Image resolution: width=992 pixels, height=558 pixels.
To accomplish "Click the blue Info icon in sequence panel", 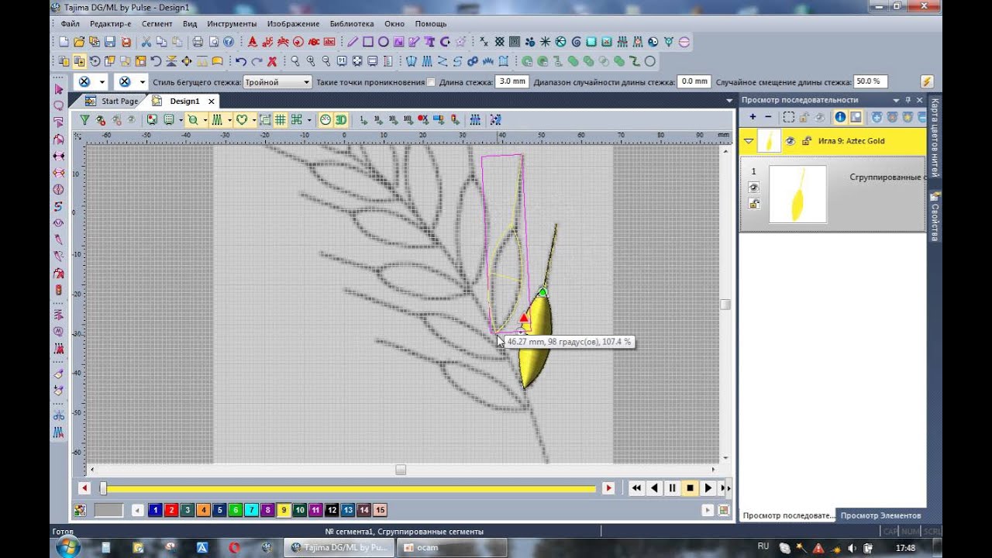I will 840,117.
